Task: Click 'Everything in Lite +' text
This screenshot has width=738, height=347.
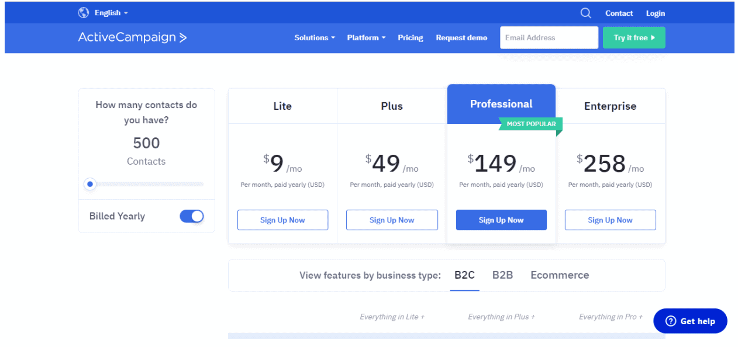Action: click(392, 317)
